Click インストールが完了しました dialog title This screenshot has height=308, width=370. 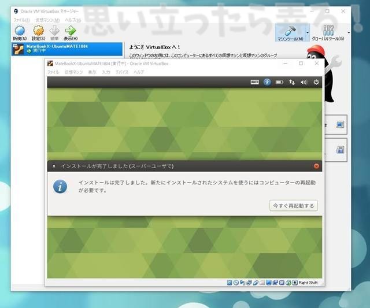(x=117, y=166)
